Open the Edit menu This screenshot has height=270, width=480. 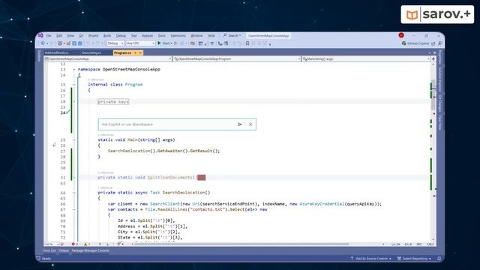click(x=59, y=35)
